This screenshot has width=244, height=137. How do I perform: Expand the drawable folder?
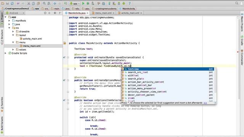tap(13, 32)
